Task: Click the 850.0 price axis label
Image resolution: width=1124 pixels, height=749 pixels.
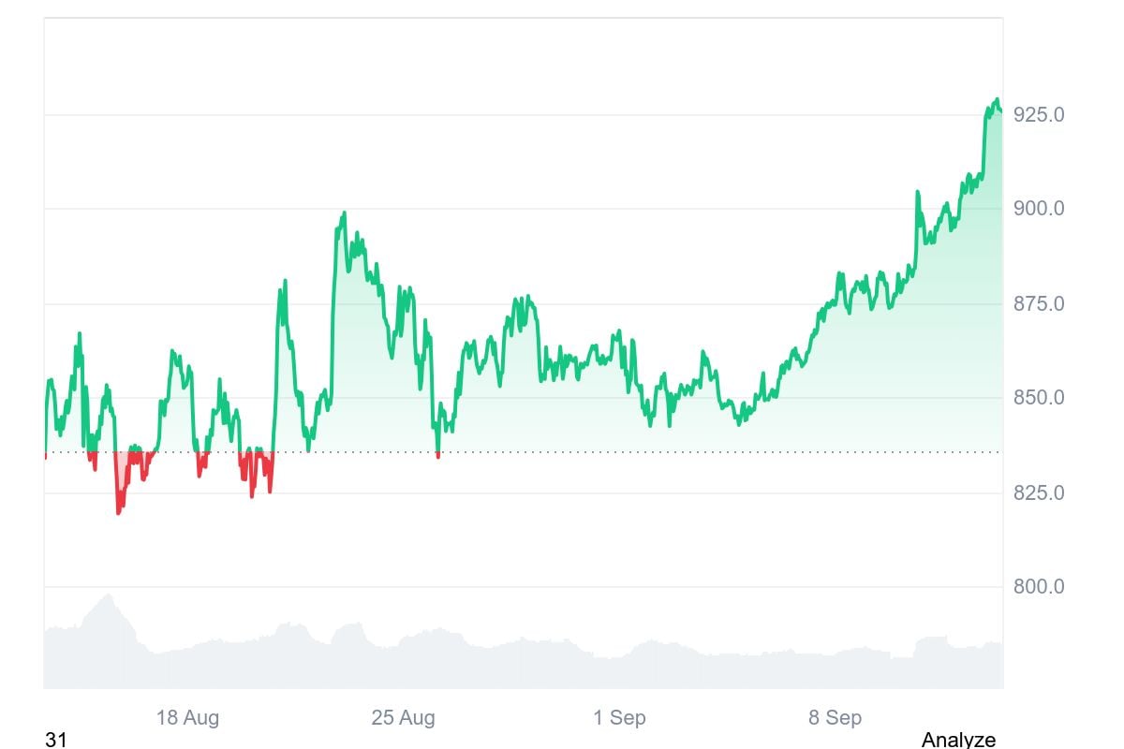Action: pyautogui.click(x=1039, y=397)
